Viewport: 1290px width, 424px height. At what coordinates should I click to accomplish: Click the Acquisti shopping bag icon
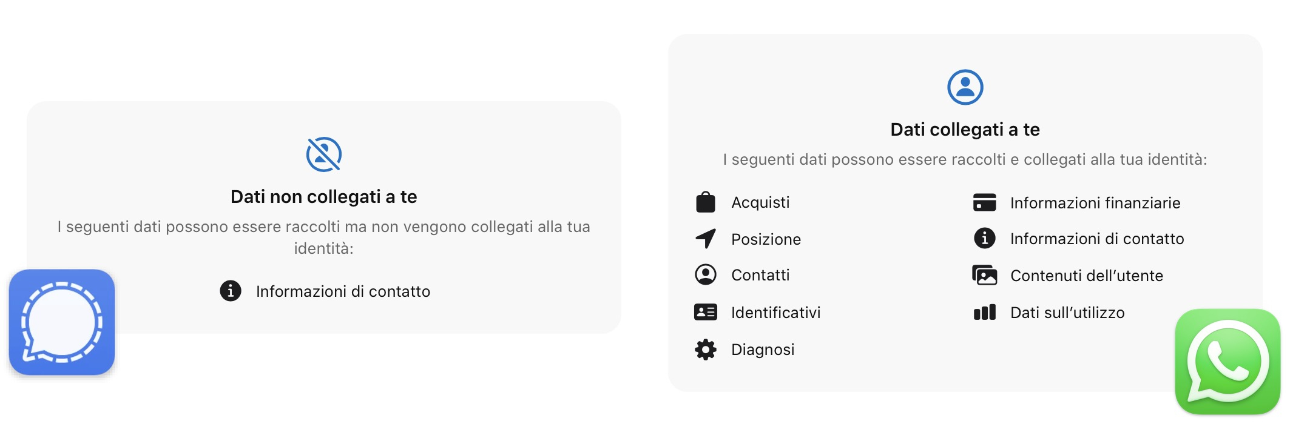[x=706, y=202]
